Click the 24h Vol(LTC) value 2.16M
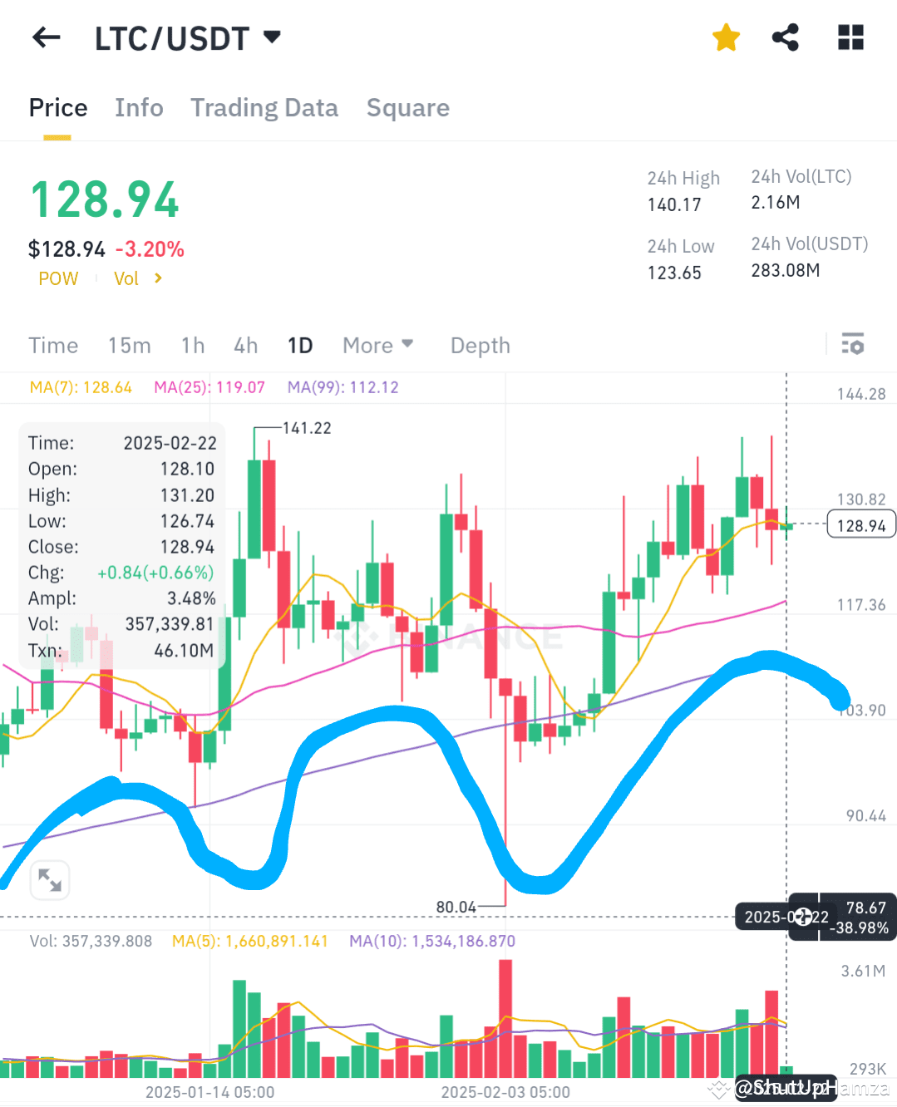Image resolution: width=897 pixels, height=1107 pixels. tap(776, 203)
